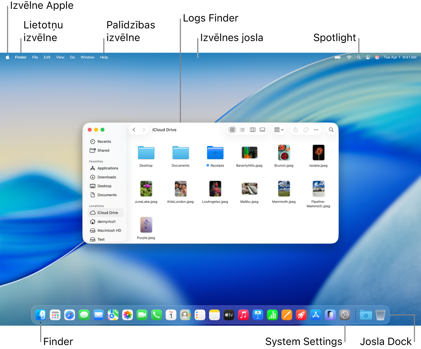Switch Finder to gallery view
The height and width of the screenshot is (349, 421).
(x=262, y=130)
